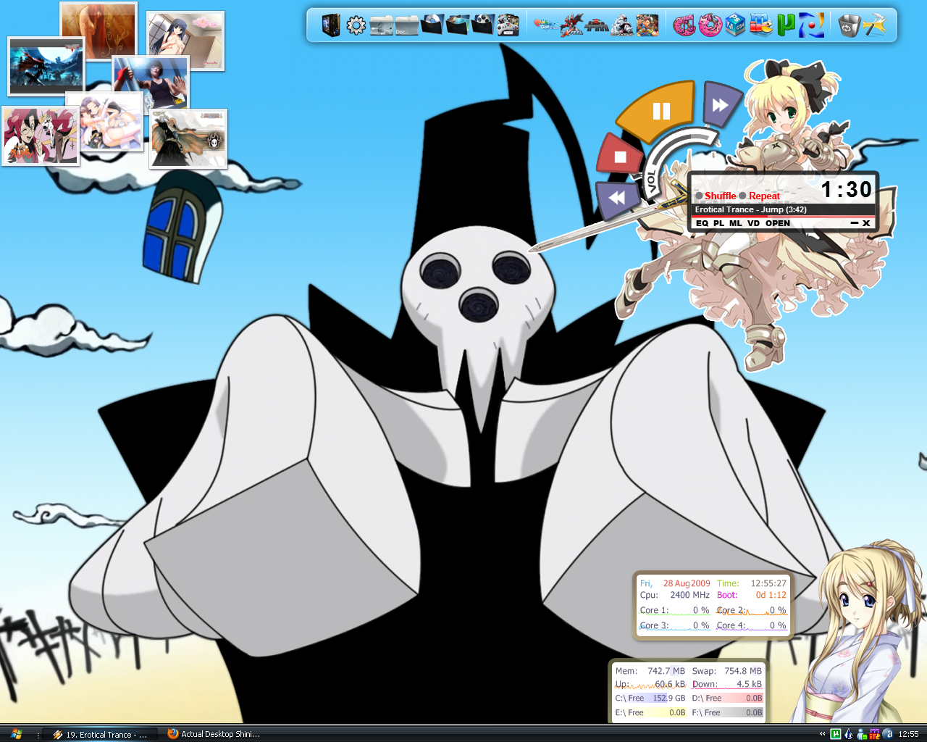927x742 pixels.
Task: Open the computer tower icon in dock
Action: (x=331, y=25)
